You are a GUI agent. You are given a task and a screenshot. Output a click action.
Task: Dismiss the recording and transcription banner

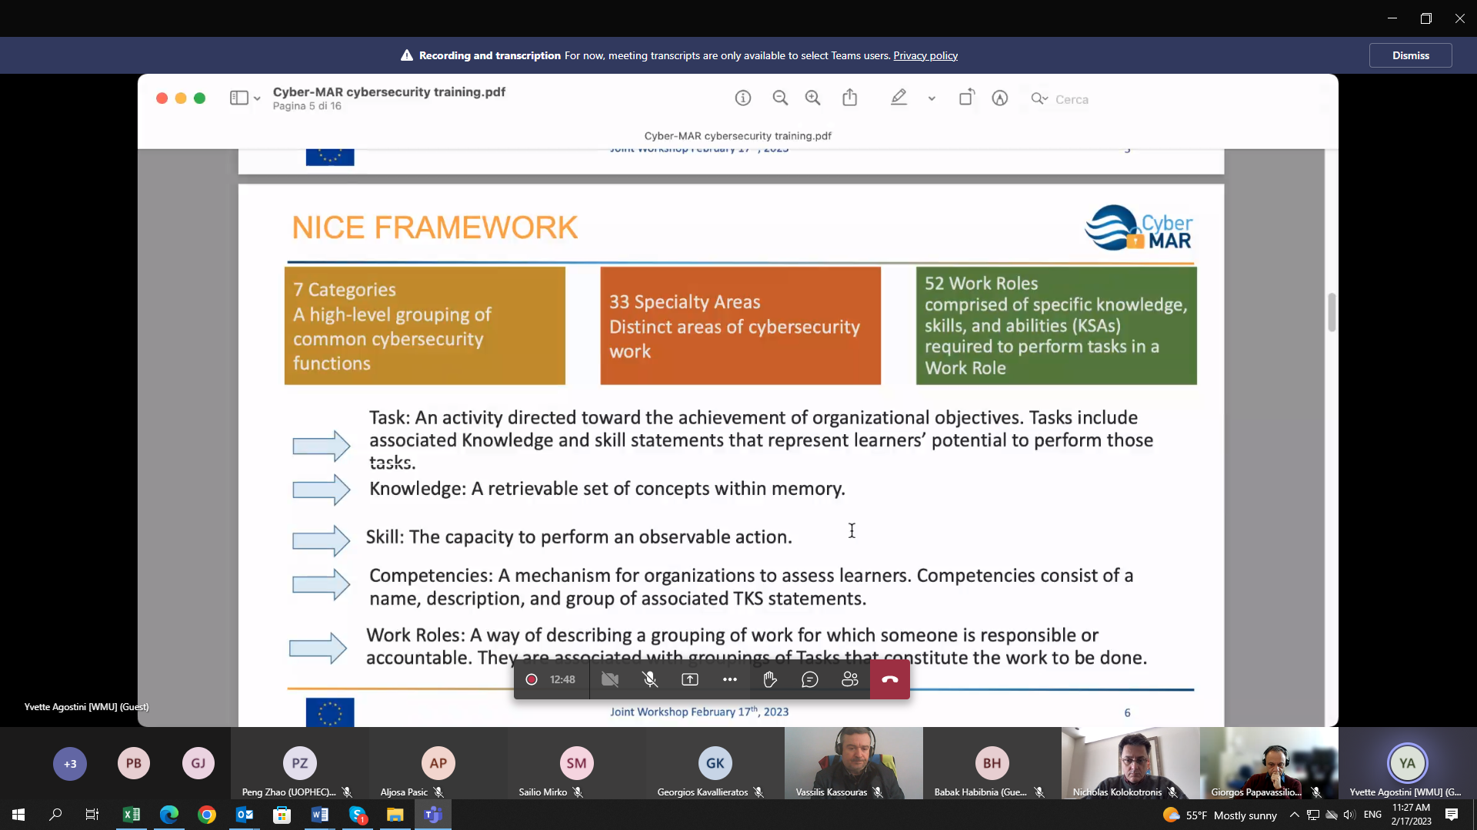click(1410, 55)
